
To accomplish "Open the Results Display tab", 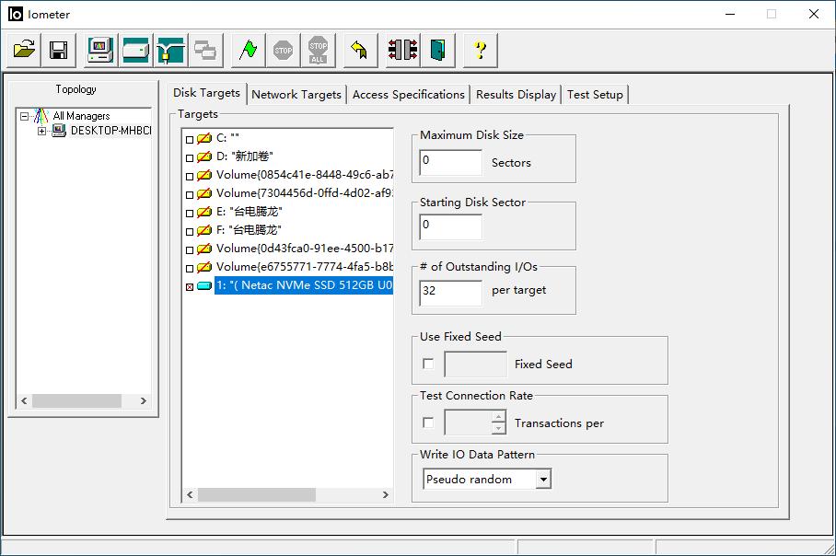I will pos(516,95).
